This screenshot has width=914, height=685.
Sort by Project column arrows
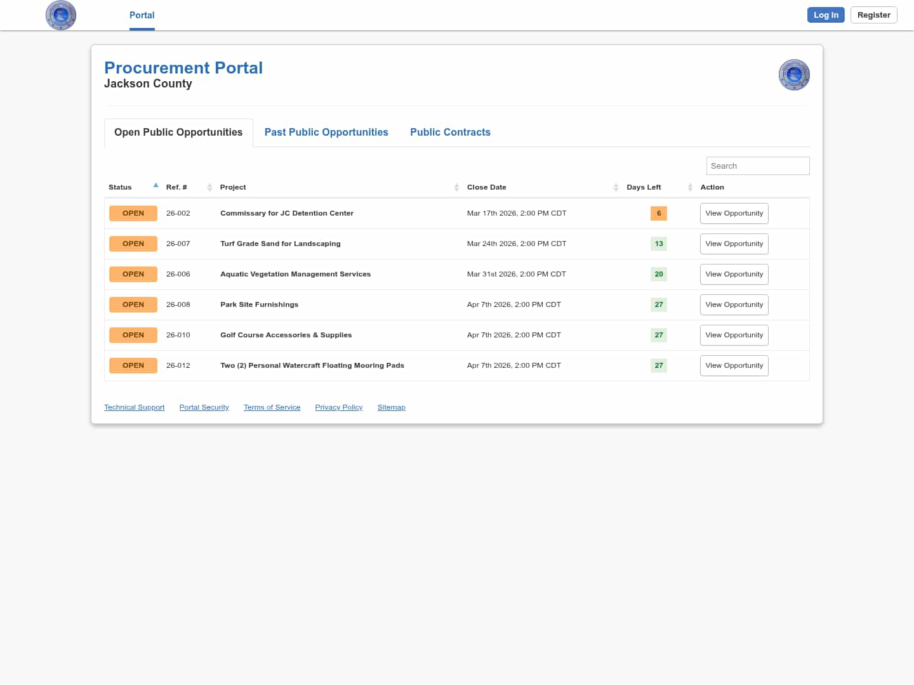(456, 187)
